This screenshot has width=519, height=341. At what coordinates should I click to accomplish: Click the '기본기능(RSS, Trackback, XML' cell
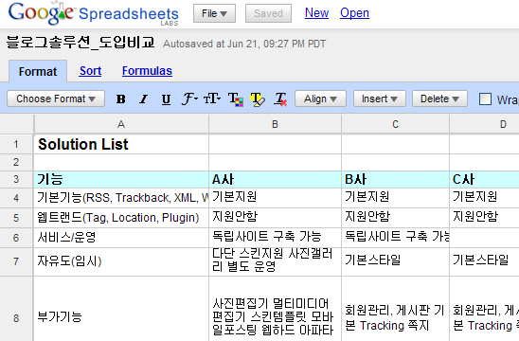pyautogui.click(x=121, y=198)
